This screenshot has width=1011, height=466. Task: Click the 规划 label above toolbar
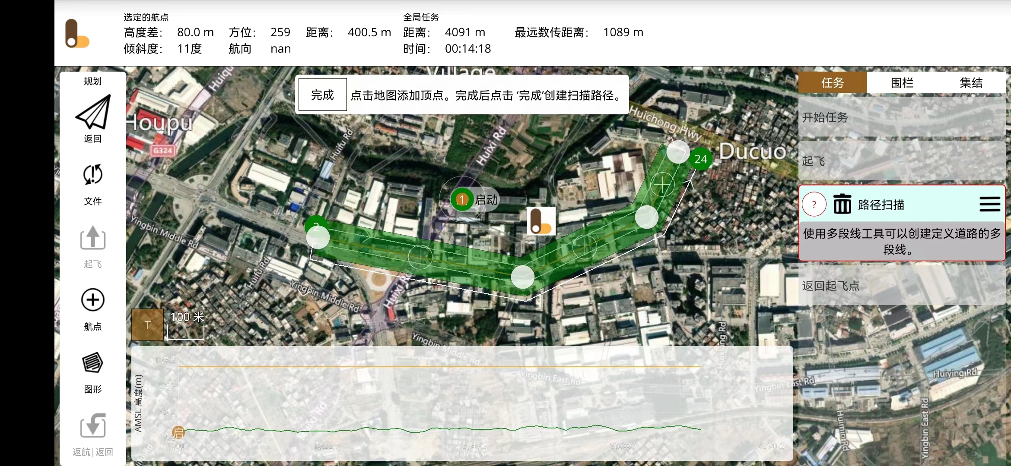point(92,81)
